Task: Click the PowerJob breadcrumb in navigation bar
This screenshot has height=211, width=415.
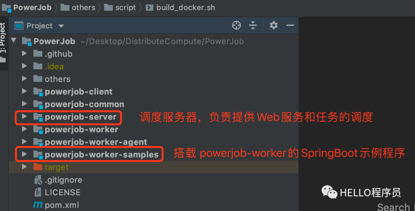Action: pyautogui.click(x=27, y=7)
